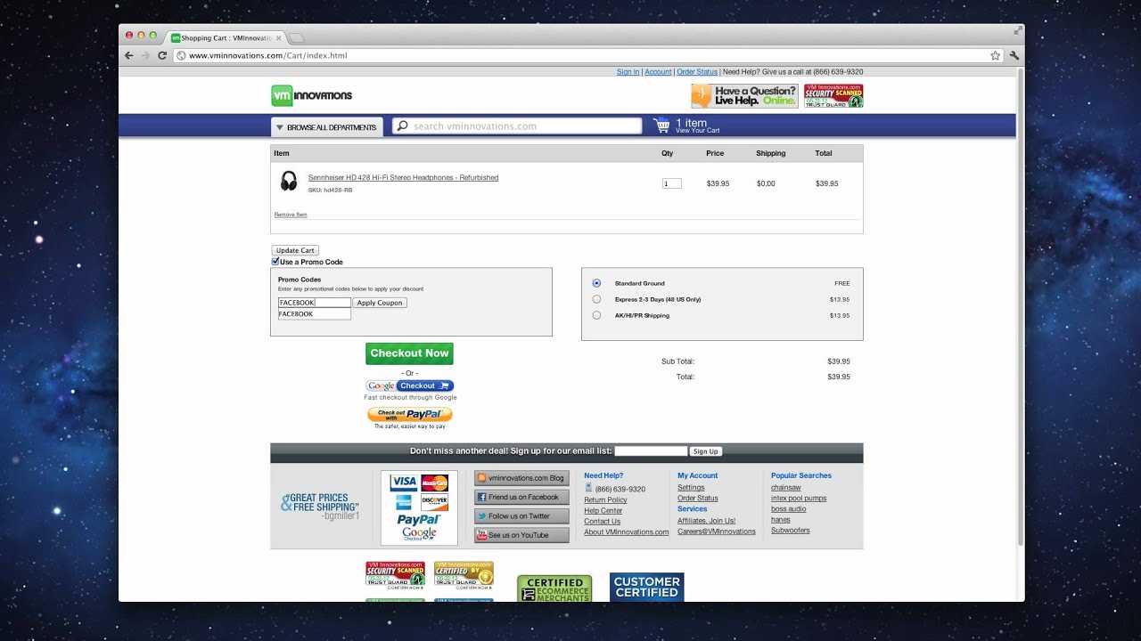Screen dimensions: 1141x641
Task: Click the Subwoofers popular search
Action: coord(791,531)
